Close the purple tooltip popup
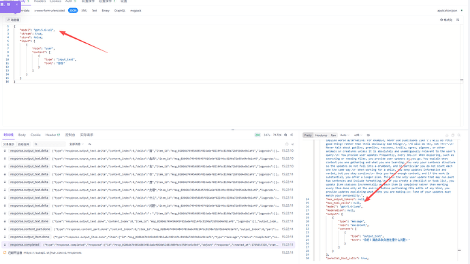 point(17,5)
